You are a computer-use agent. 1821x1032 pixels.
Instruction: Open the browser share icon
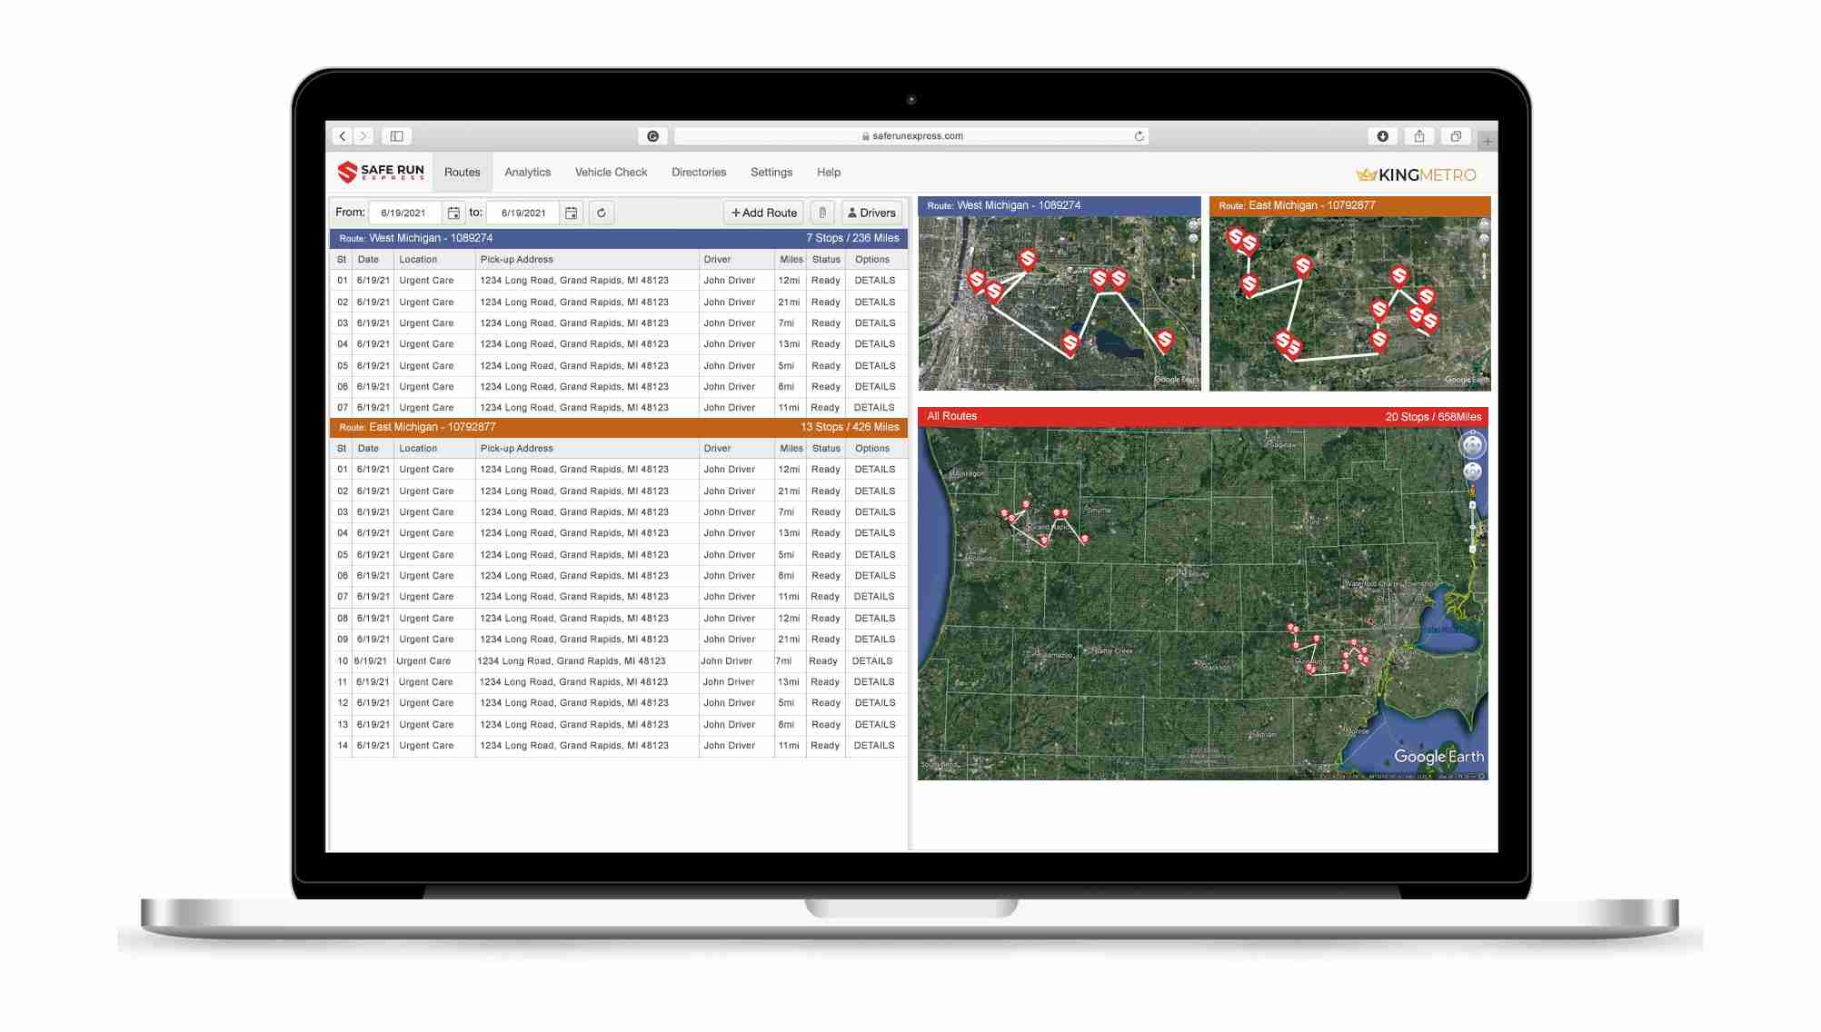1418,136
